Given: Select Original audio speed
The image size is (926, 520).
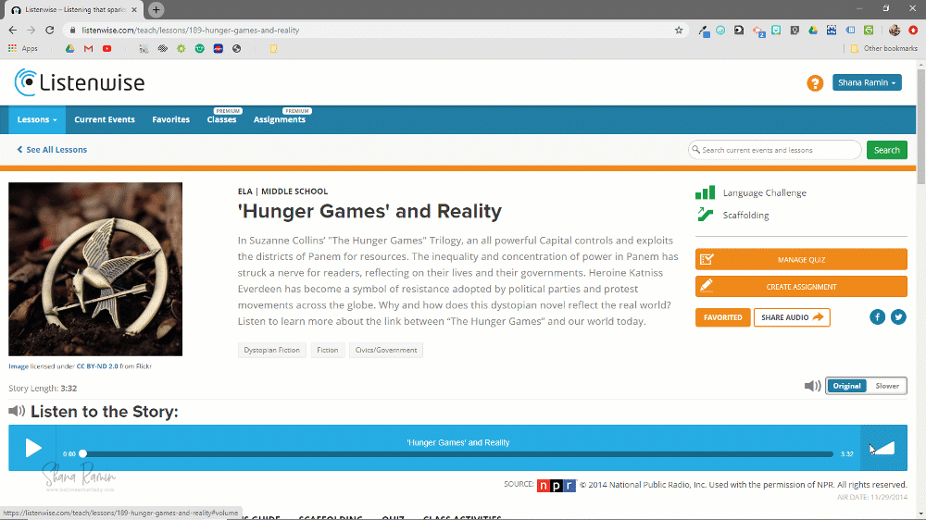Looking at the screenshot, I should [x=847, y=386].
